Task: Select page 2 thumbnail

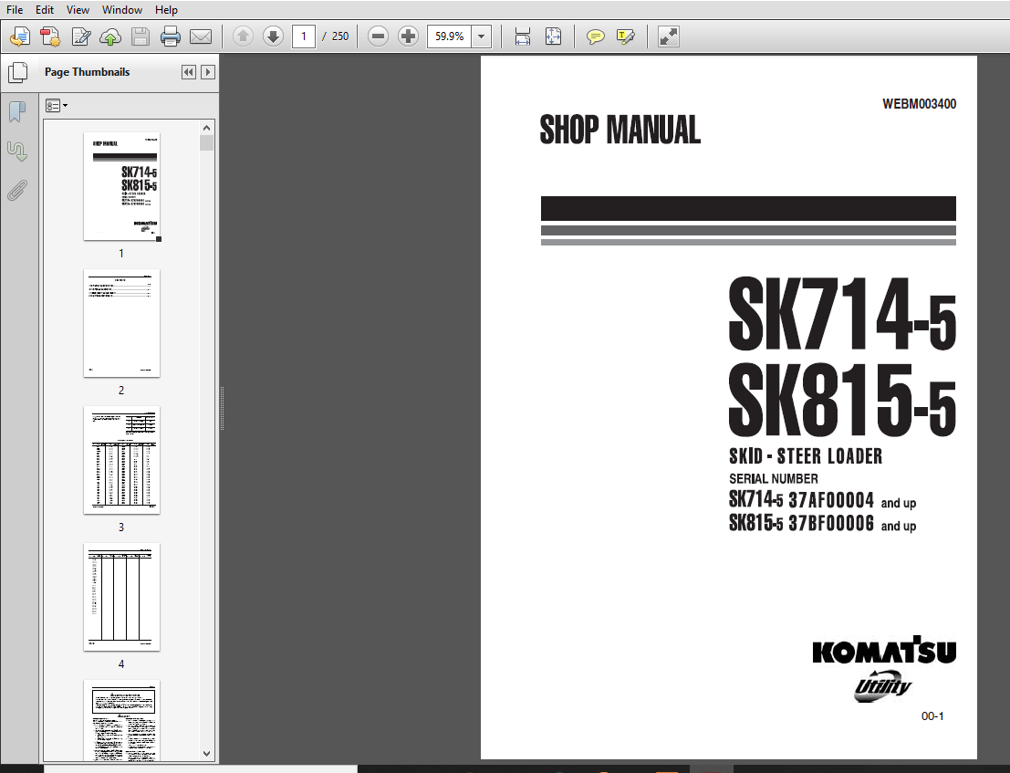Action: 121,323
